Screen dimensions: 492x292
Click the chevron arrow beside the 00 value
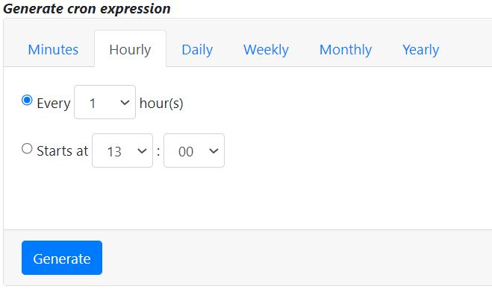click(214, 151)
